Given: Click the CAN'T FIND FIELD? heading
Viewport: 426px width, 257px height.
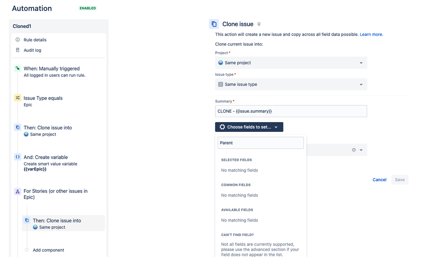Looking at the screenshot, I should [x=238, y=235].
